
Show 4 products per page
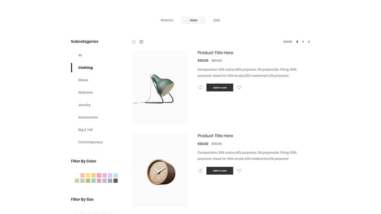(303, 42)
